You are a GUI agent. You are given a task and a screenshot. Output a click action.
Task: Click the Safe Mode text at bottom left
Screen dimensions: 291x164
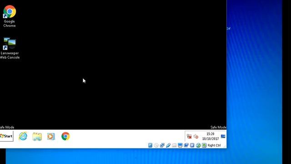click(7, 128)
